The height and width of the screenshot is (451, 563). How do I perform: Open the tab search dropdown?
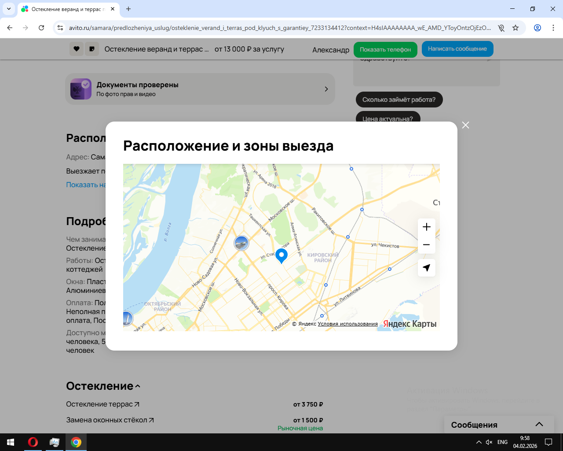9,9
